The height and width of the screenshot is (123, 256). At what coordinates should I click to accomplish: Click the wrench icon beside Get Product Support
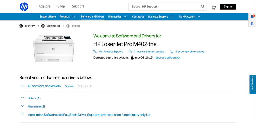[x=95, y=52]
